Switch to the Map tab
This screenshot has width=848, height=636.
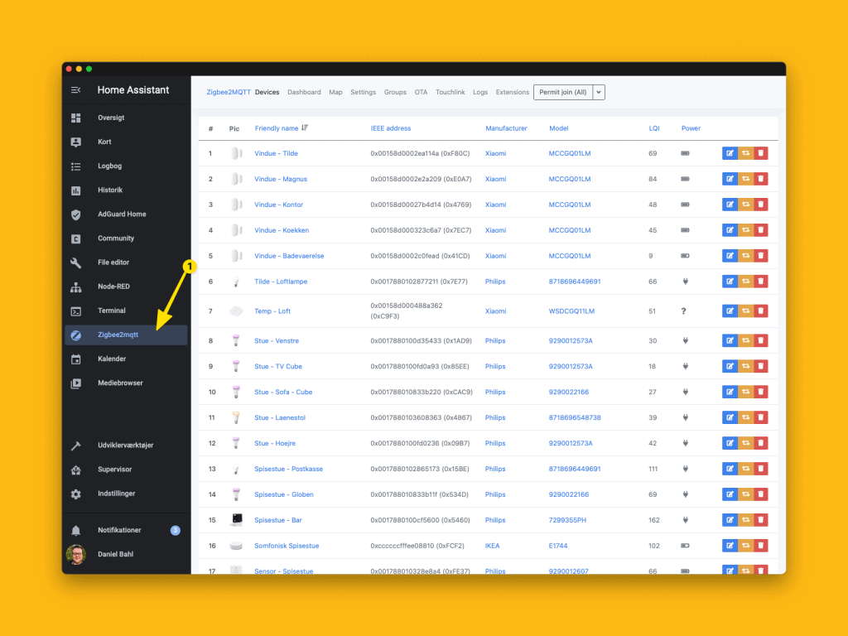pyautogui.click(x=335, y=92)
